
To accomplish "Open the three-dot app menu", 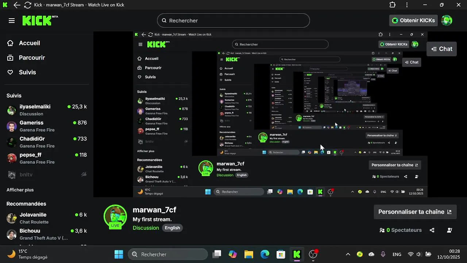I will pyautogui.click(x=407, y=5).
